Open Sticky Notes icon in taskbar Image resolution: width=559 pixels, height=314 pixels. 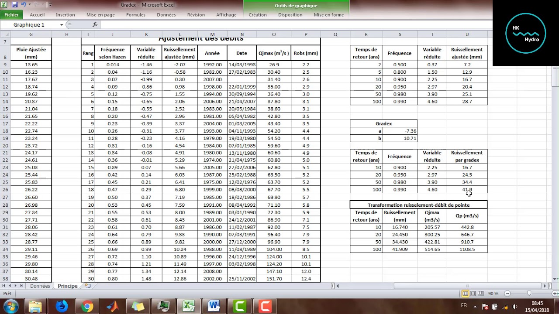coord(138,306)
